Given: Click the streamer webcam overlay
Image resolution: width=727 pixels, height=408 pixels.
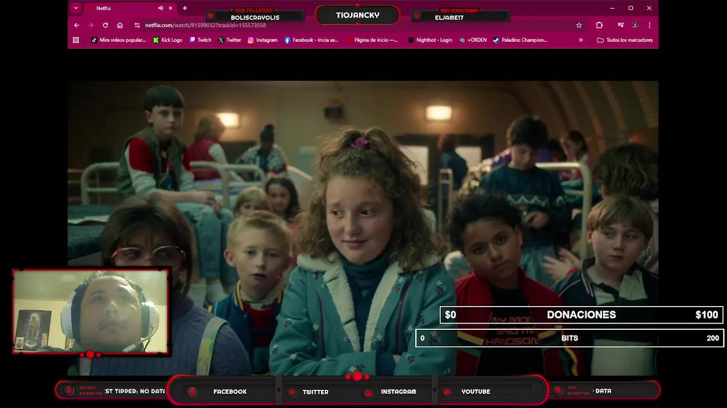Looking at the screenshot, I should tap(91, 312).
